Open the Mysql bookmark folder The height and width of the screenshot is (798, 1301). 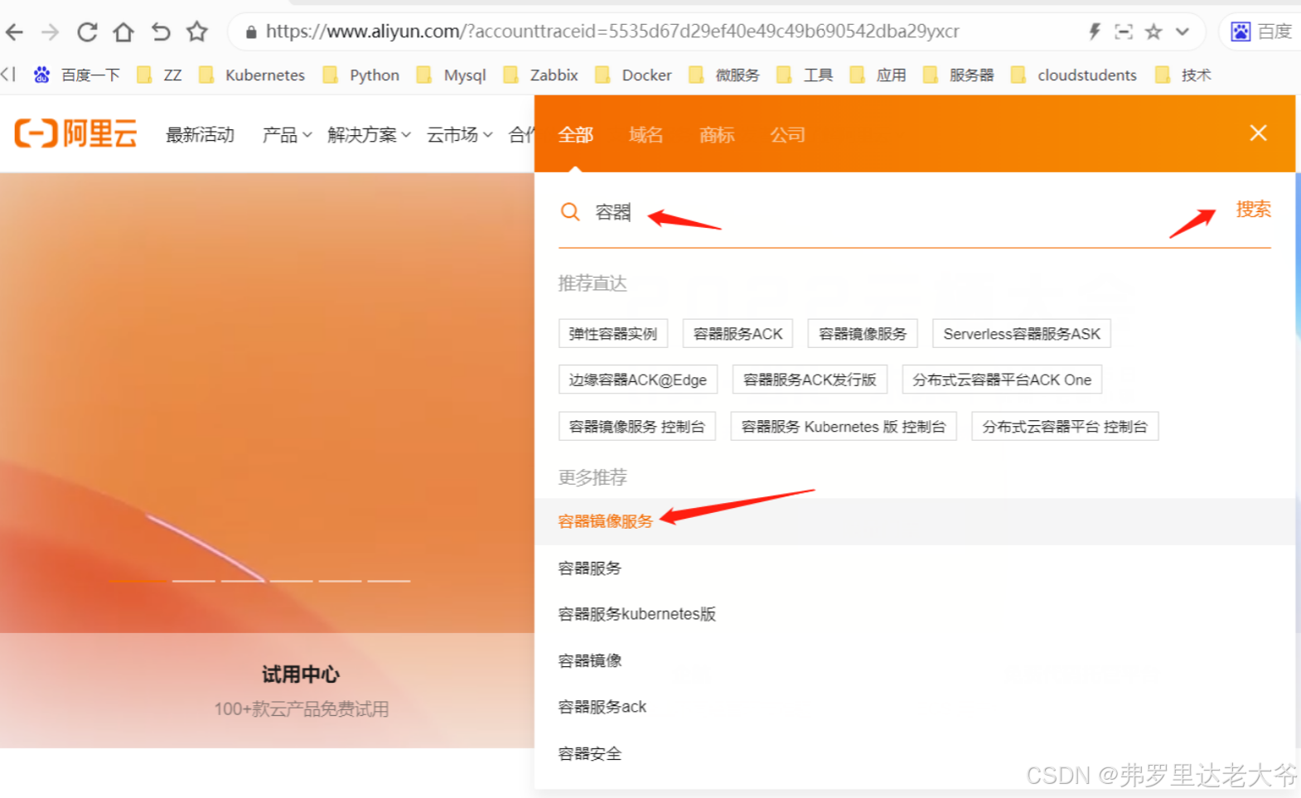click(x=451, y=75)
